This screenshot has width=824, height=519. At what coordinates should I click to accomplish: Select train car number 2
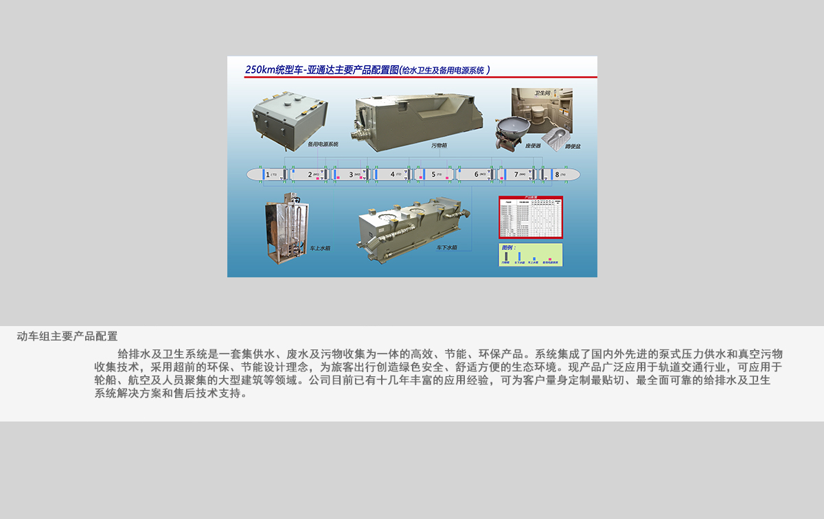pyautogui.click(x=310, y=174)
